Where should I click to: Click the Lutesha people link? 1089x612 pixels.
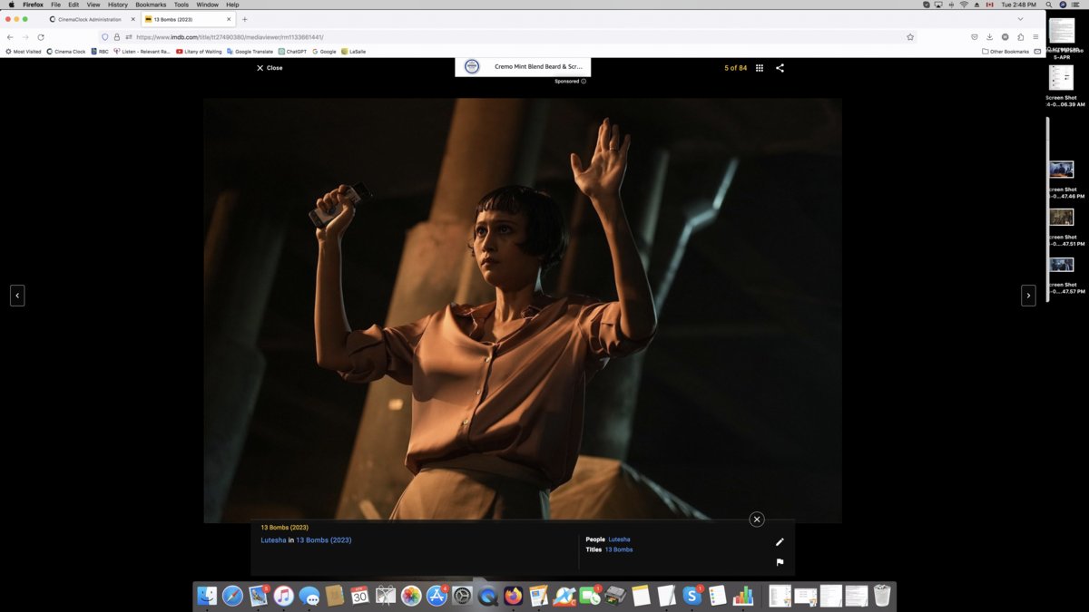click(x=619, y=539)
